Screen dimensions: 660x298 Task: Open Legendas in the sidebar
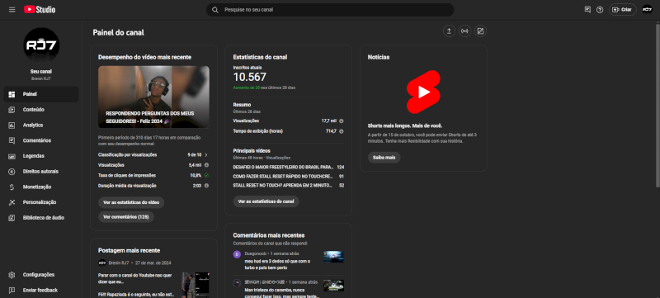point(41,156)
